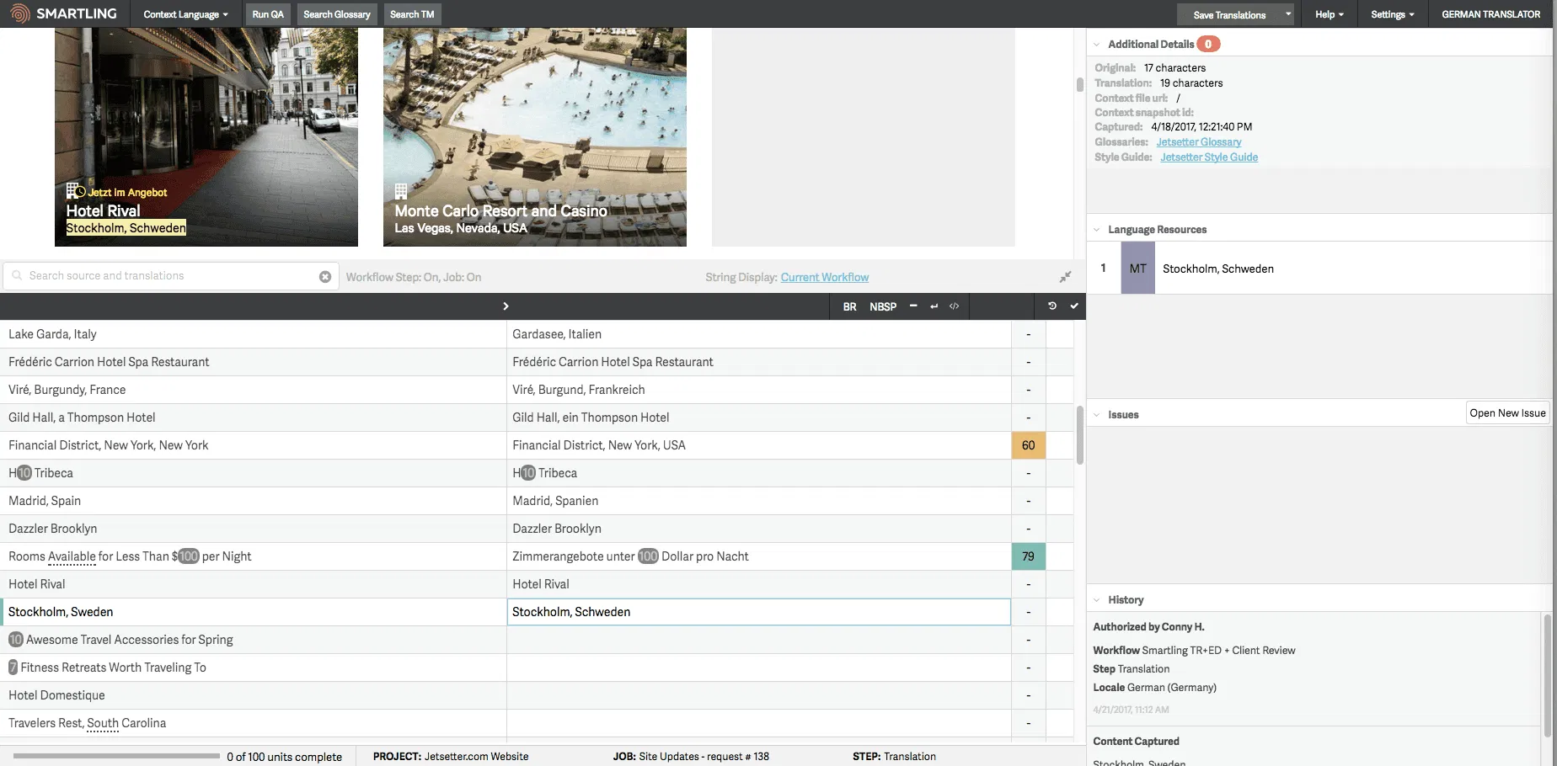1557x766 pixels.
Task: Open the Jetsetter Style Guide link
Action: tap(1208, 157)
